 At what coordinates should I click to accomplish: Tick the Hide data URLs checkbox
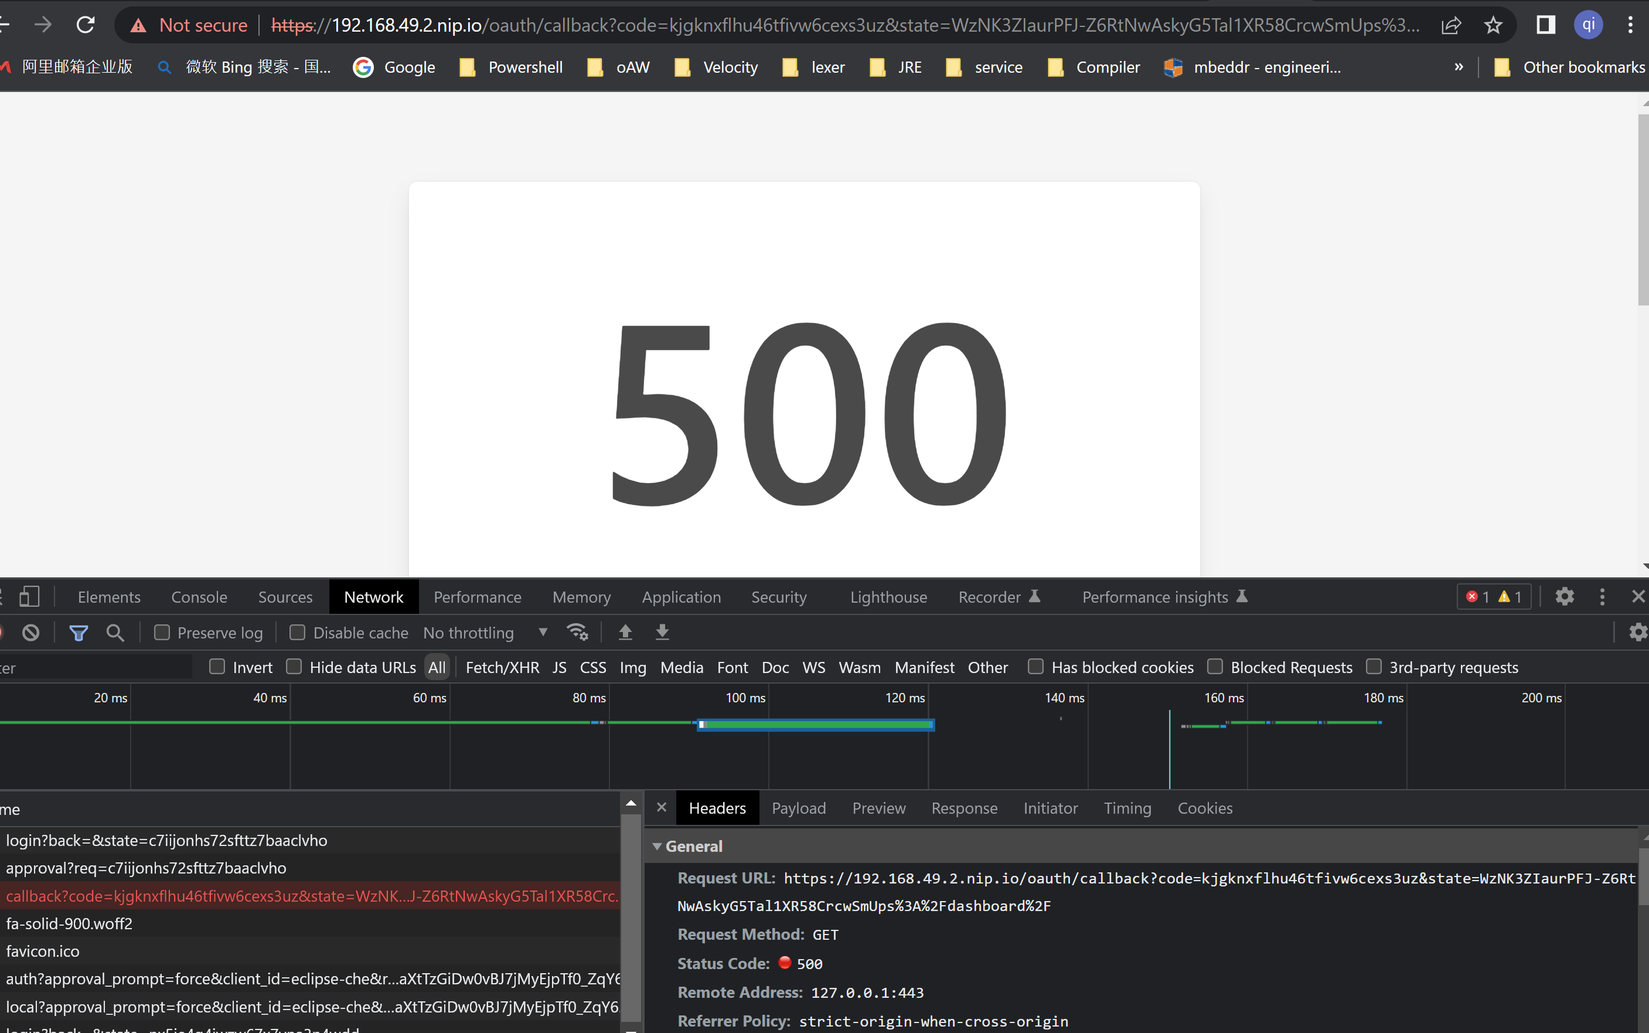pyautogui.click(x=294, y=667)
